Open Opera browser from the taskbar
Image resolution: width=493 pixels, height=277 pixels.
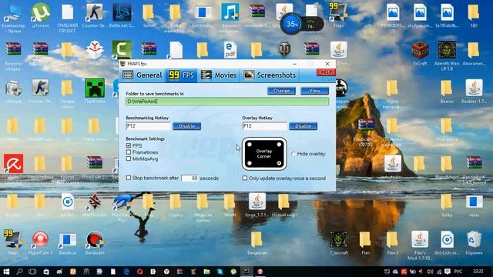pyautogui.click(x=139, y=272)
